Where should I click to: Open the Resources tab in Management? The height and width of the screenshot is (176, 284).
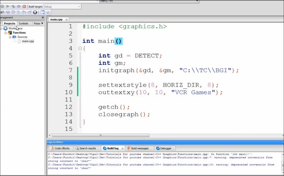(x=37, y=23)
